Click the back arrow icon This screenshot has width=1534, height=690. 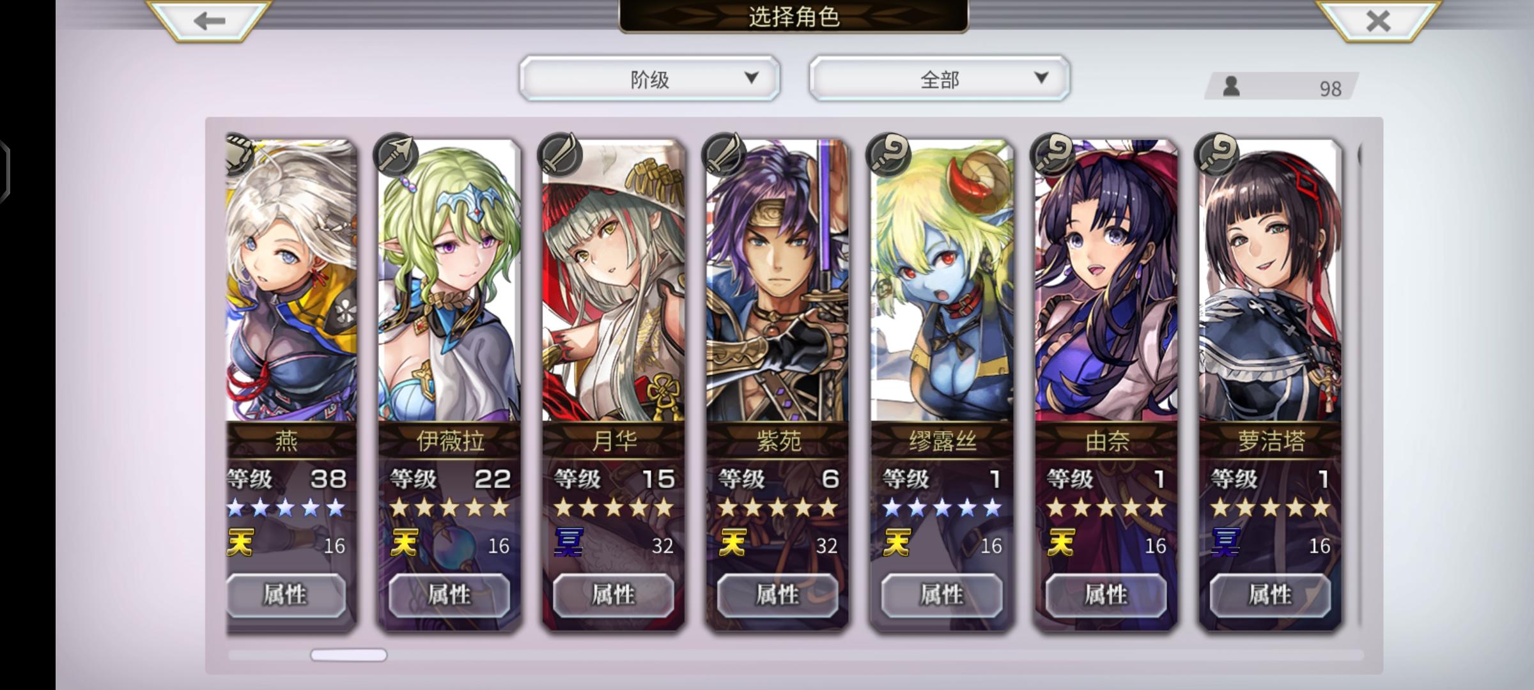pos(209,20)
